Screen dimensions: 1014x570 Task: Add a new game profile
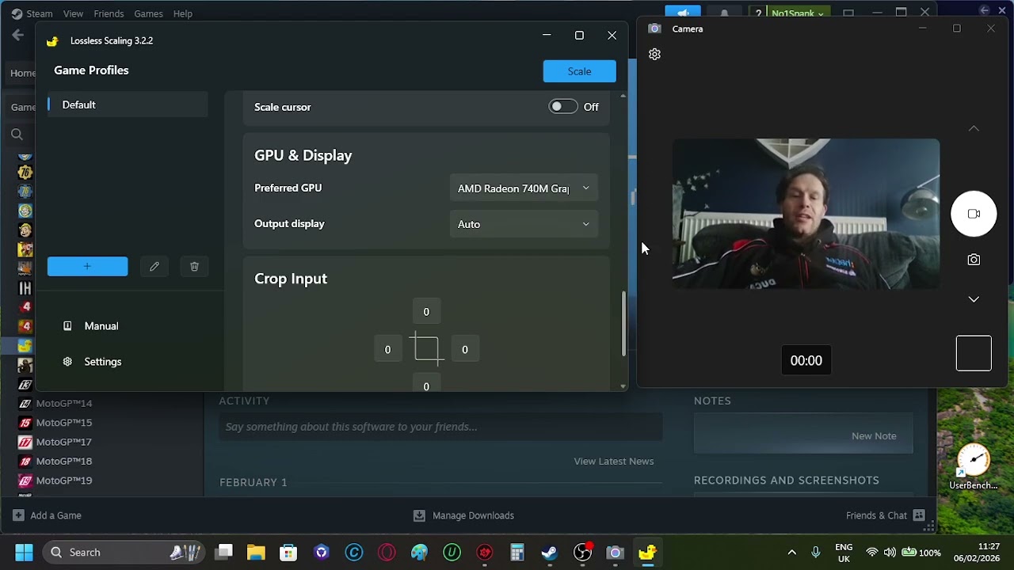87,267
